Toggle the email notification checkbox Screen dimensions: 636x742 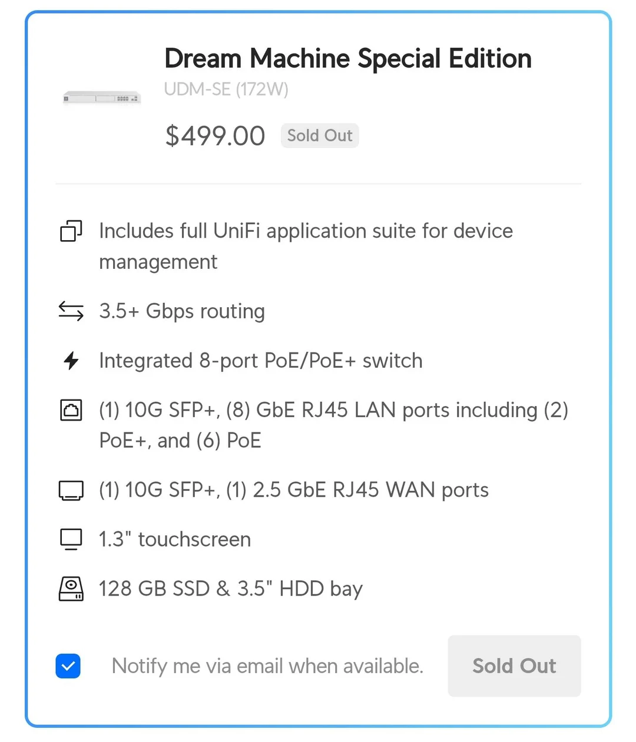pyautogui.click(x=68, y=666)
